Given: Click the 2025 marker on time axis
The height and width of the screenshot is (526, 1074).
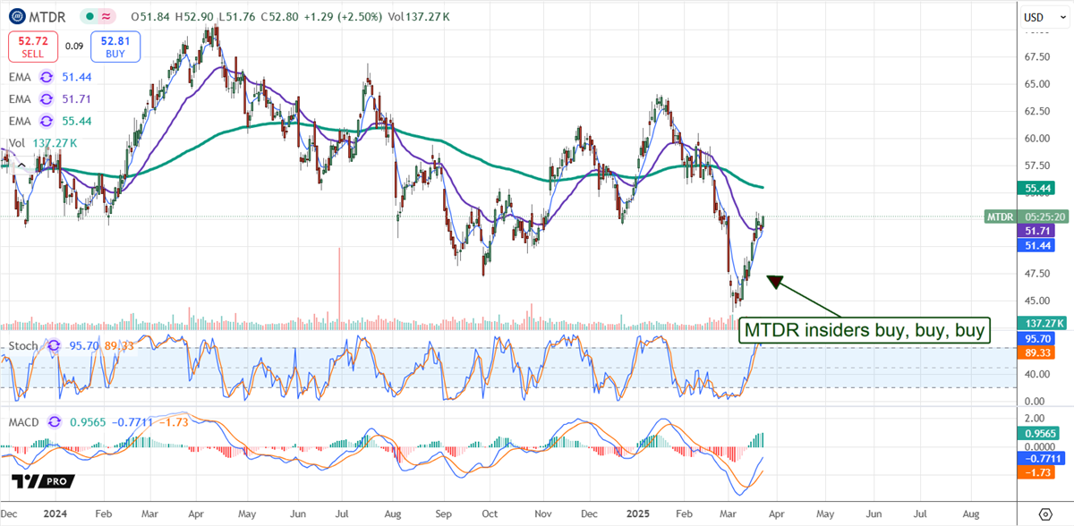Looking at the screenshot, I should [x=639, y=515].
